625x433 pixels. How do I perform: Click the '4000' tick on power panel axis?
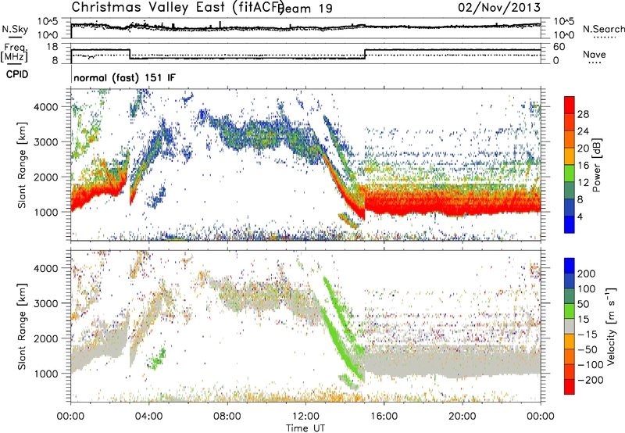click(x=46, y=107)
